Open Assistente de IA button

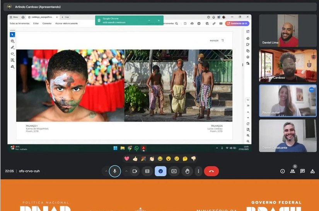click(x=237, y=23)
